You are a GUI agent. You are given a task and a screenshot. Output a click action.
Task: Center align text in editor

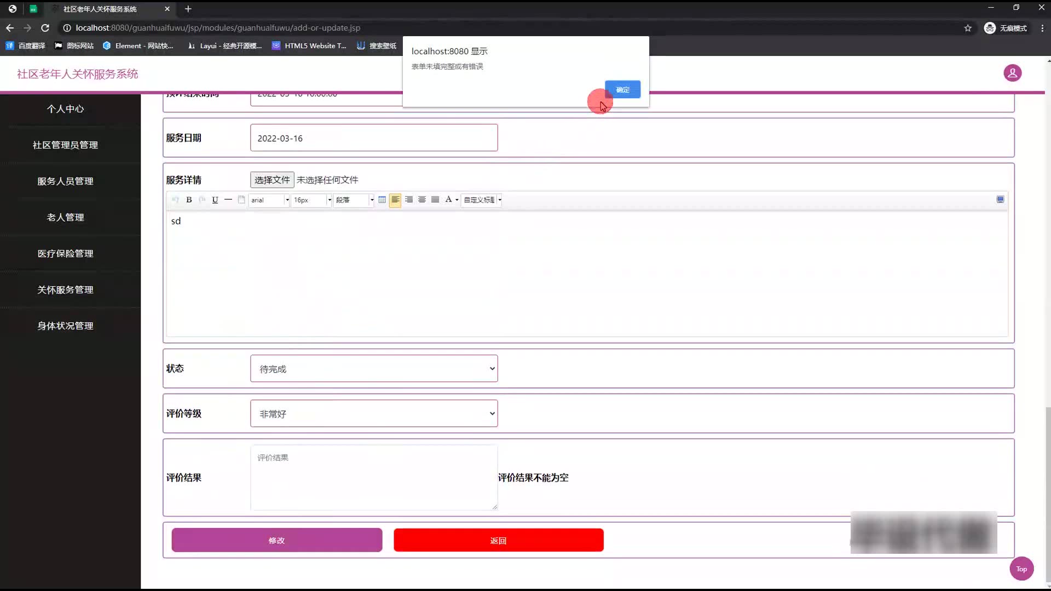click(x=422, y=200)
